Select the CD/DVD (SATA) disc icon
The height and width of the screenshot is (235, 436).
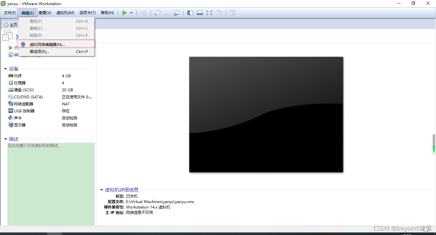[11, 97]
